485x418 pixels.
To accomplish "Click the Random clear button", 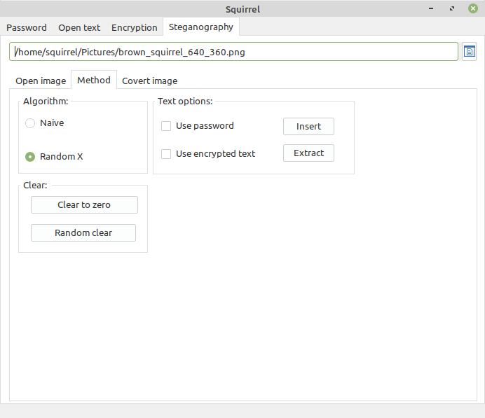I will [83, 233].
